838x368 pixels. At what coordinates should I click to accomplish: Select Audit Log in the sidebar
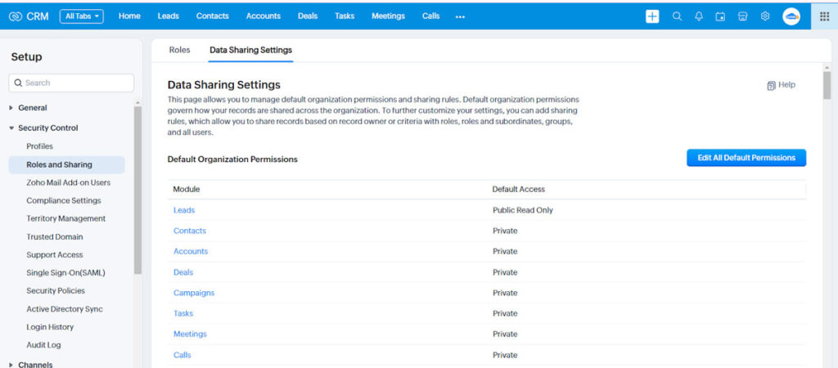coord(43,345)
